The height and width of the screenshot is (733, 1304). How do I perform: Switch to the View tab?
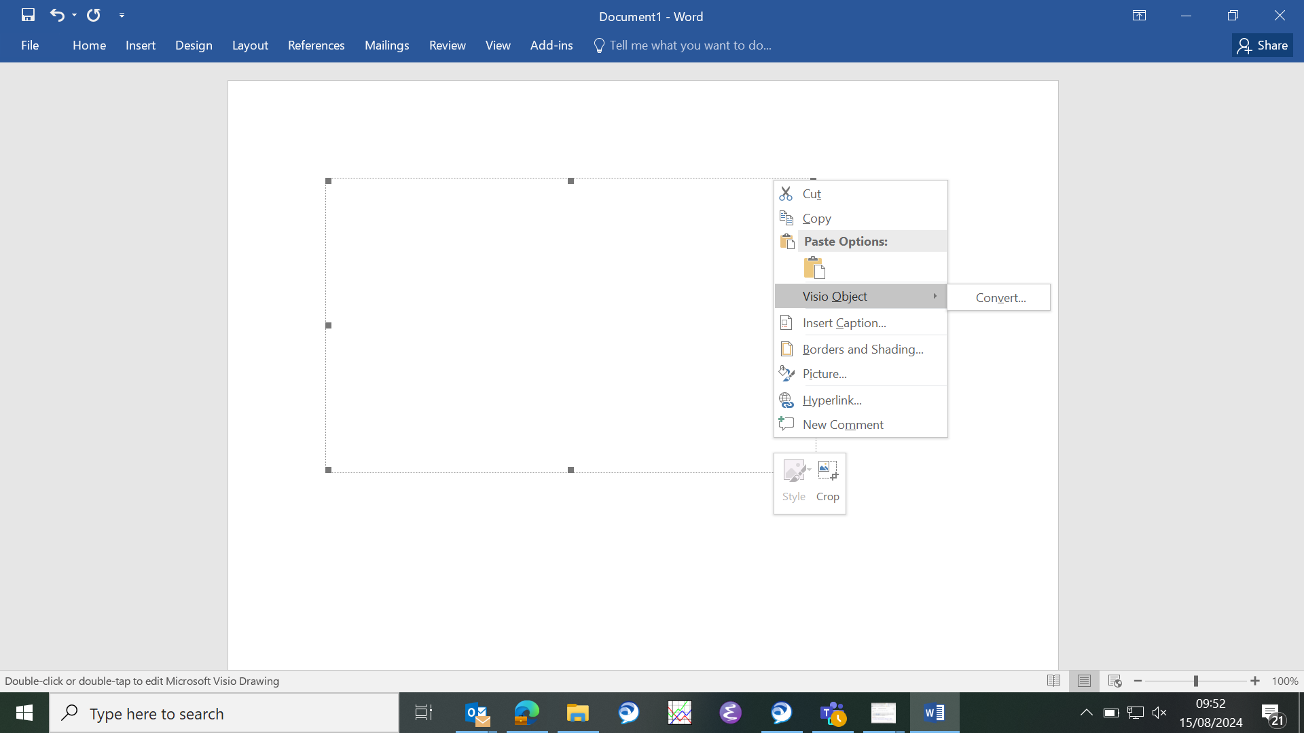tap(498, 45)
